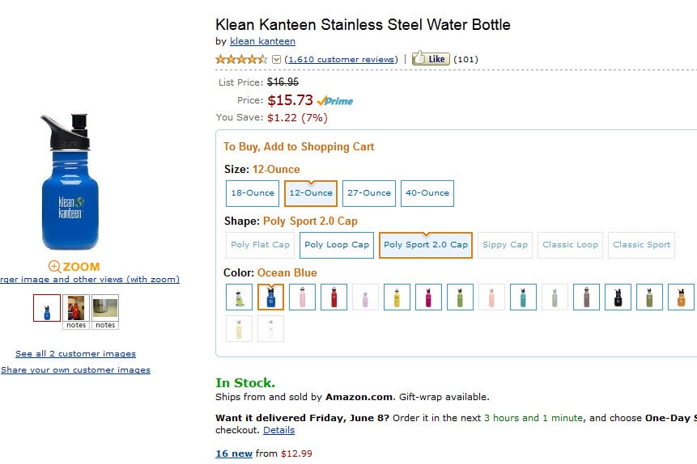This screenshot has height=464, width=697.
Task: Pick the yellow bottle color swatch
Action: [x=397, y=297]
